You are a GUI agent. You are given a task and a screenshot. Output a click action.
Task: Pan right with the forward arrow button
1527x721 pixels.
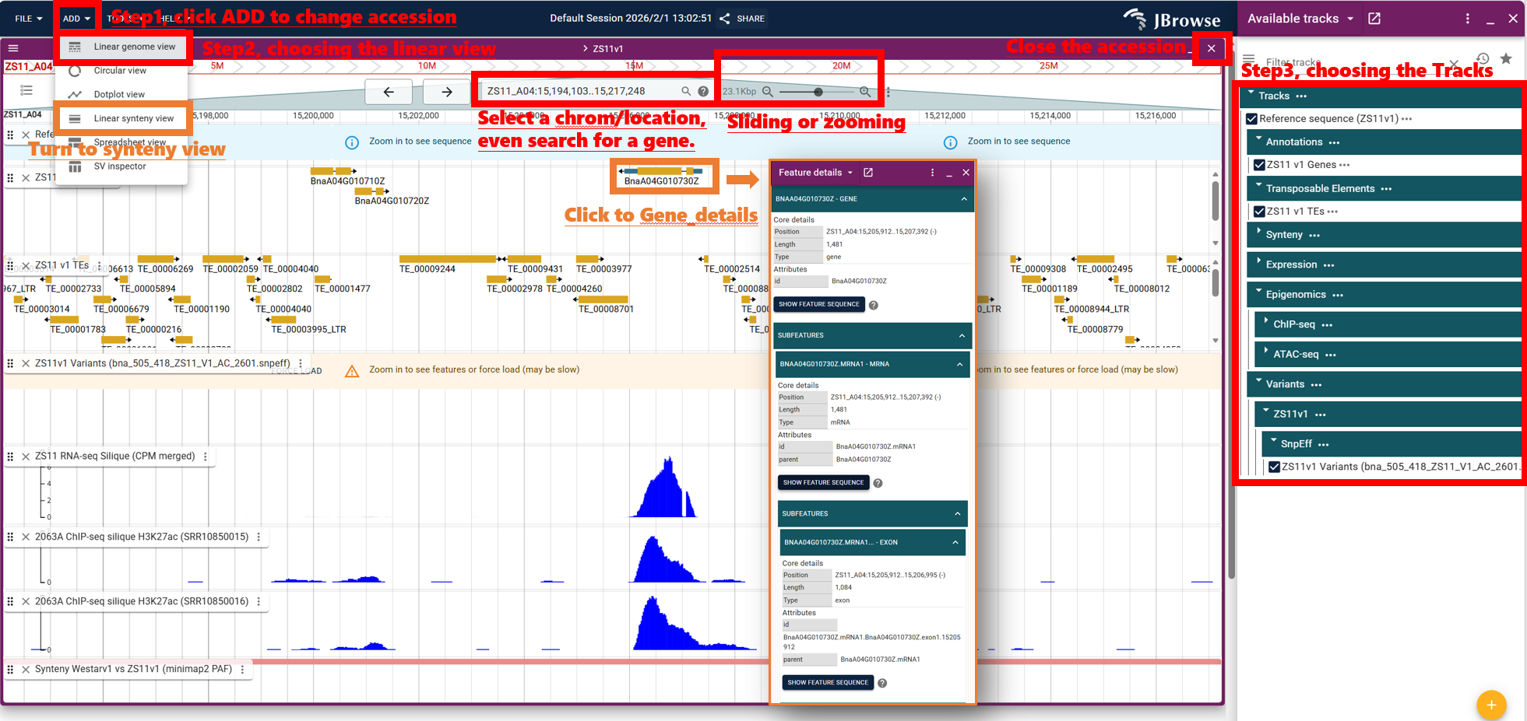[446, 92]
